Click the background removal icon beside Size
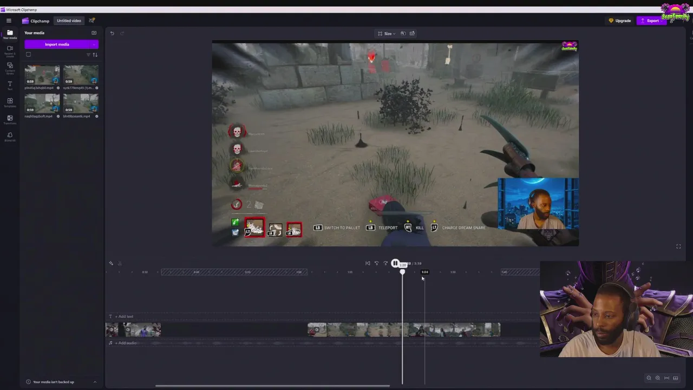Image resolution: width=693 pixels, height=390 pixels. tap(403, 34)
